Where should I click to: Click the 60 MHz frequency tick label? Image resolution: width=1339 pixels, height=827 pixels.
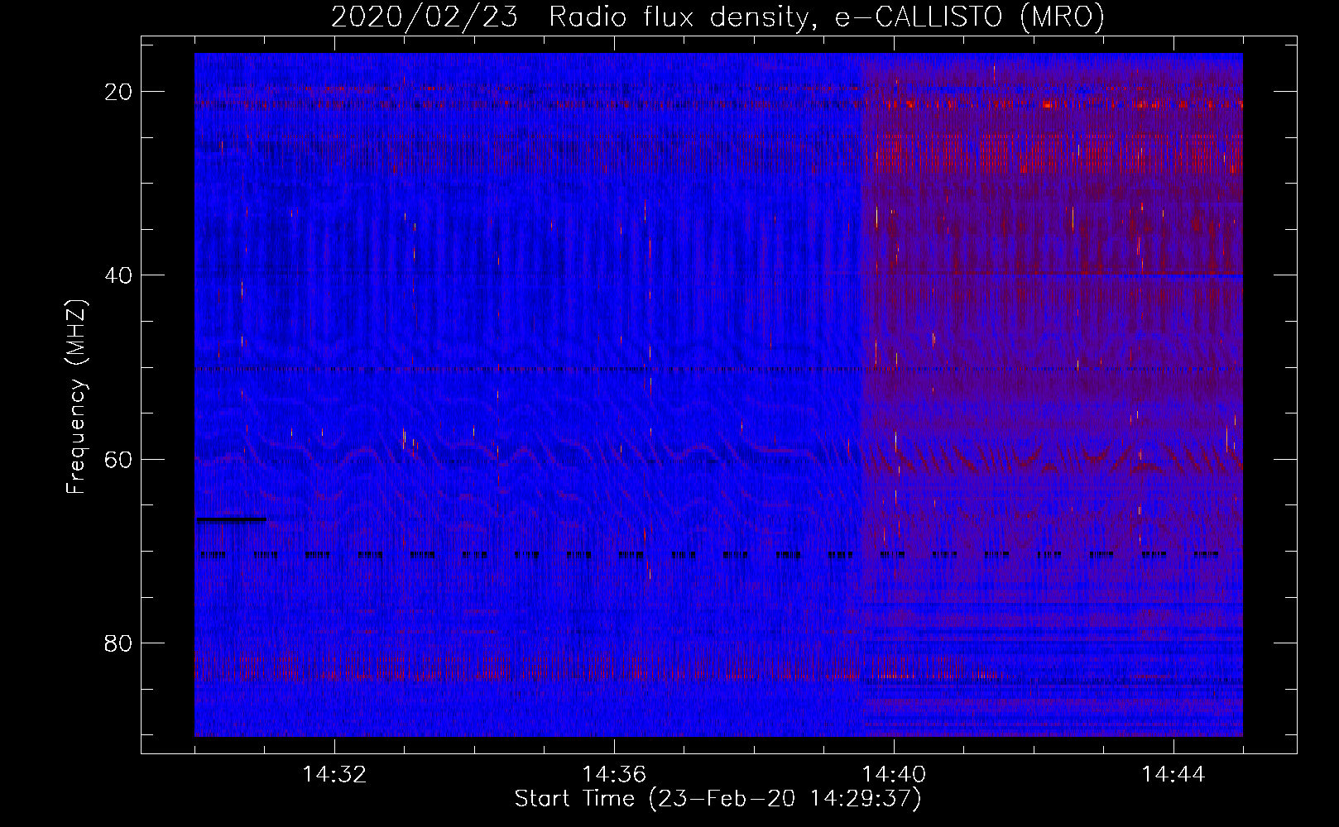coord(118,459)
